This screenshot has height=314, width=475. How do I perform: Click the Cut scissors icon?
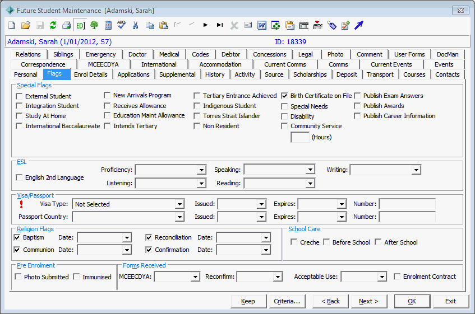(135, 25)
